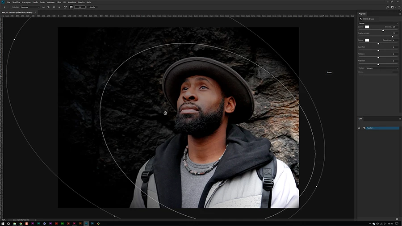Click the Superficie value field

coord(395,47)
